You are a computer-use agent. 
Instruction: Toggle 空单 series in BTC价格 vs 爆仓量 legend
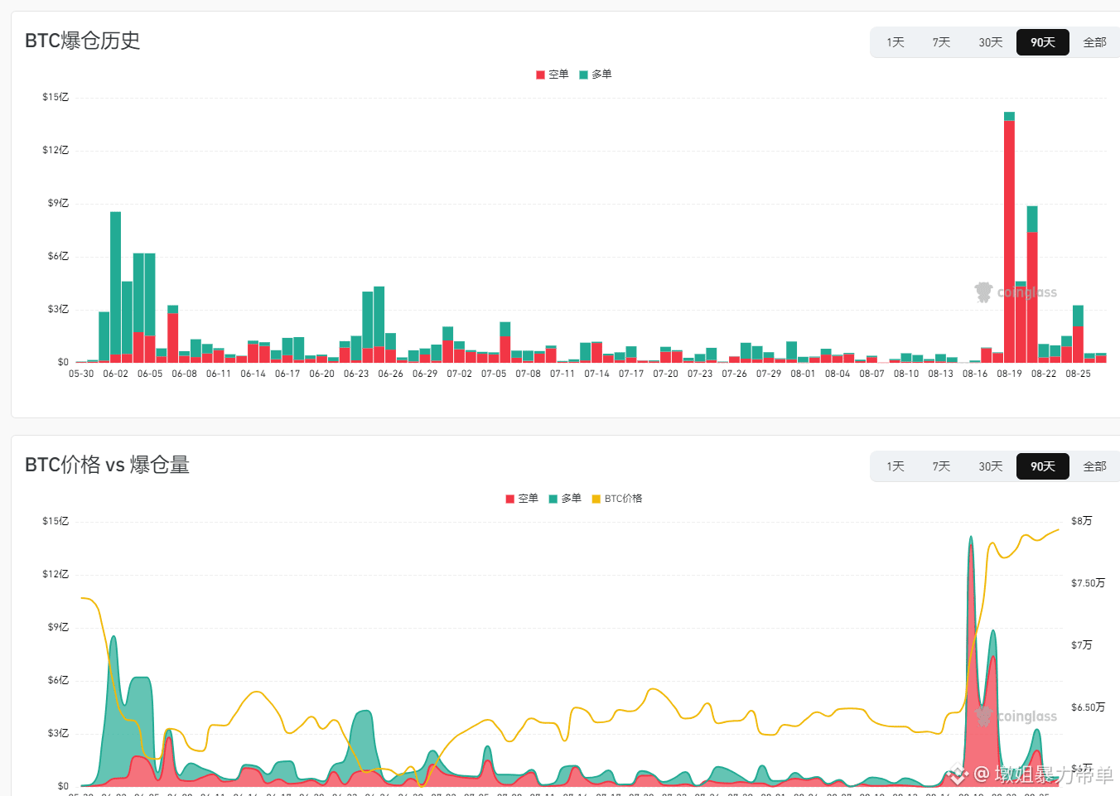point(522,499)
